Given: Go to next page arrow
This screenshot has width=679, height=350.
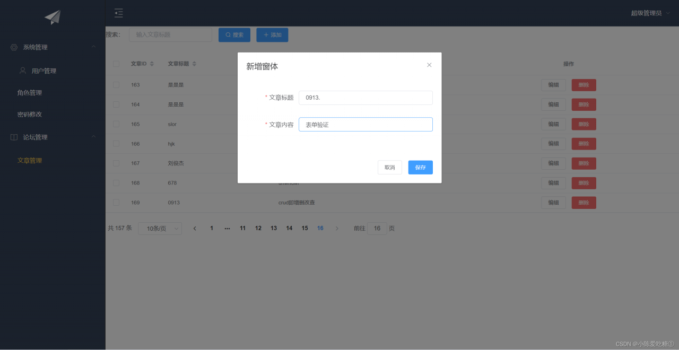Looking at the screenshot, I should click(337, 229).
